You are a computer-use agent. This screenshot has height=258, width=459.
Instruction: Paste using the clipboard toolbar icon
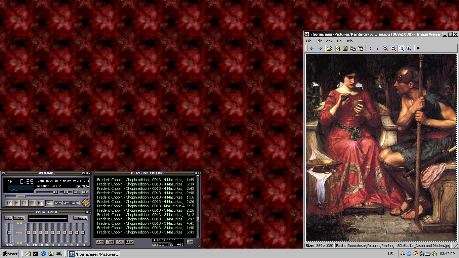361,48
